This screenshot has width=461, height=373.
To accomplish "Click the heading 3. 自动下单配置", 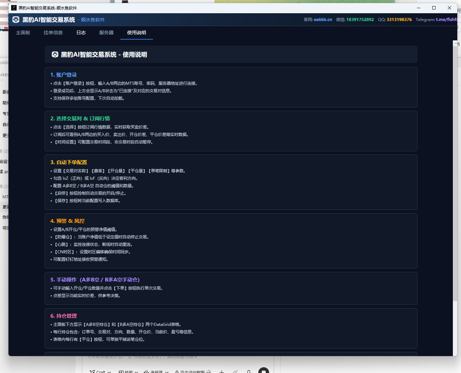I will pyautogui.click(x=69, y=162).
